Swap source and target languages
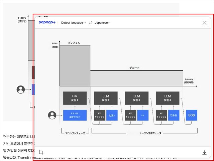This screenshot has height=161, width=214. click(90, 23)
